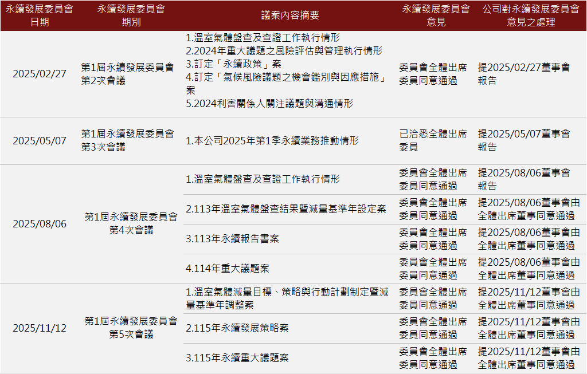The height and width of the screenshot is (374, 587).
Task: Select the 2025/08/06 date cell
Action: point(40,224)
